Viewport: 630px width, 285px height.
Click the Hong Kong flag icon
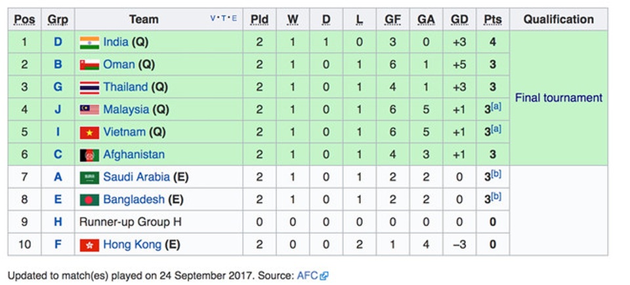point(89,245)
